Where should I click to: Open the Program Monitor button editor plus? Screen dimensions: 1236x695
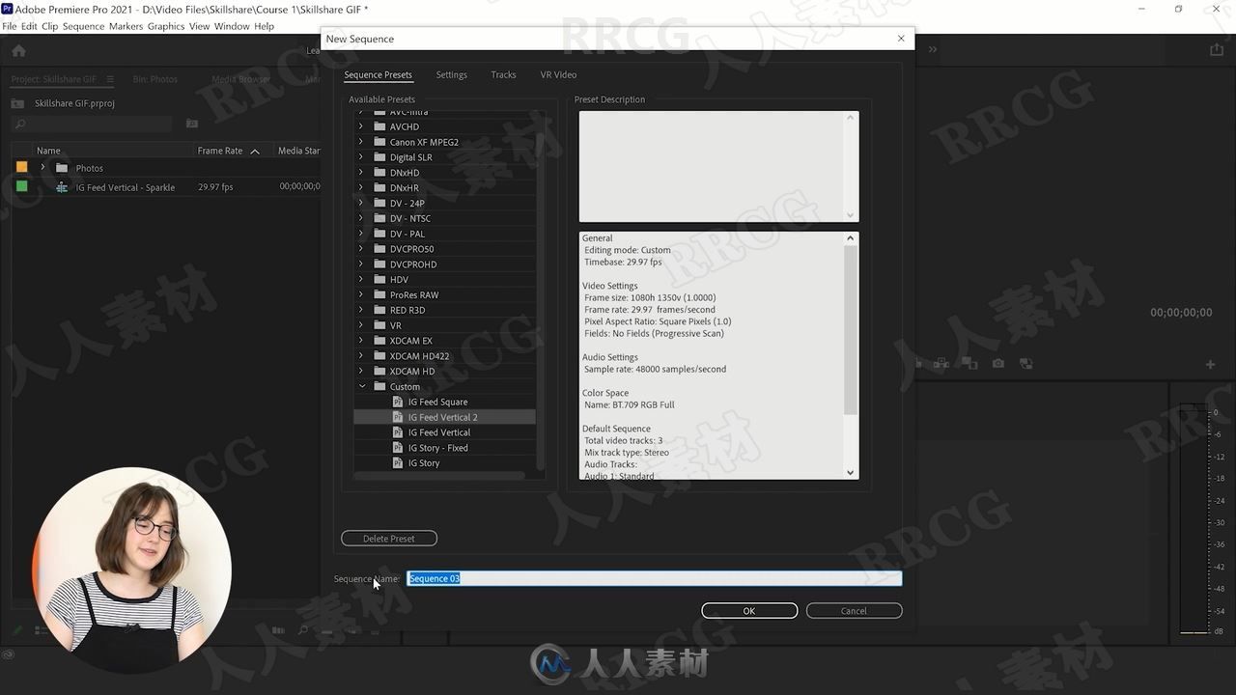(x=1210, y=364)
